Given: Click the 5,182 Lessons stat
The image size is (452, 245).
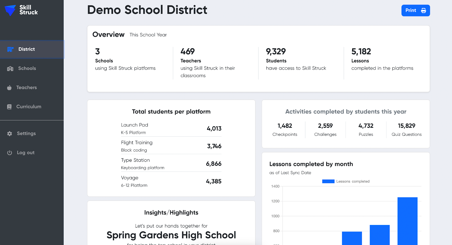Looking at the screenshot, I should click(x=382, y=59).
